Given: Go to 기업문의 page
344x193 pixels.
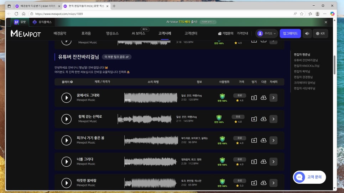Looking at the screenshot, I should coord(226,33).
